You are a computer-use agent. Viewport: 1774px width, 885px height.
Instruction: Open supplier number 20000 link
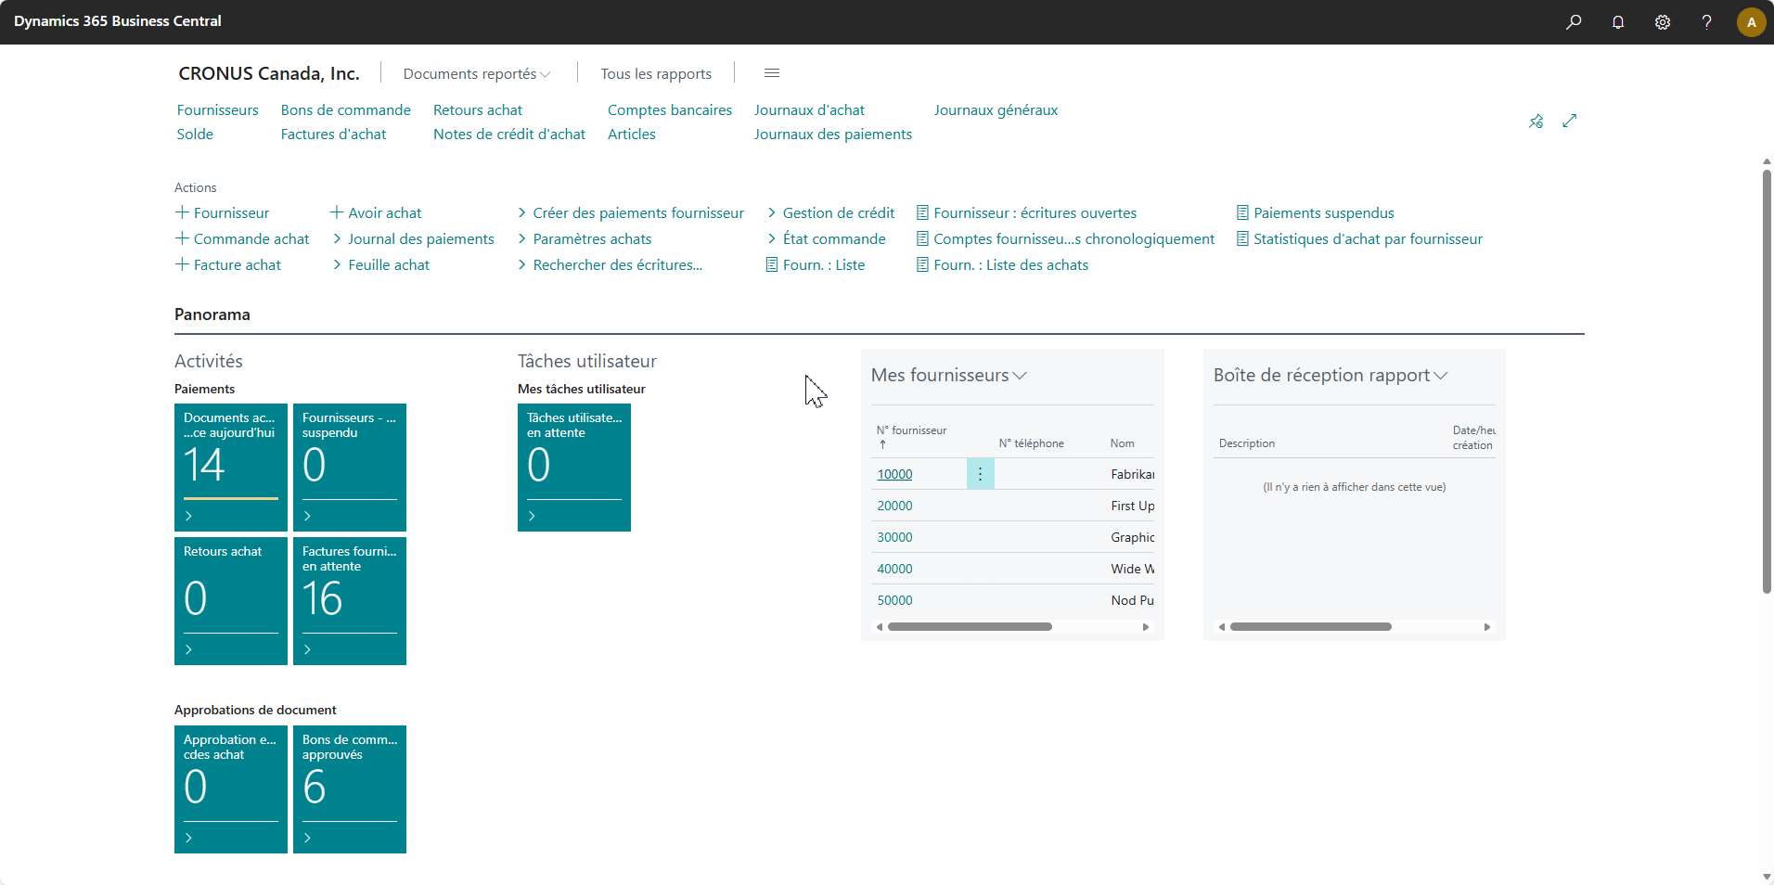coord(894,506)
